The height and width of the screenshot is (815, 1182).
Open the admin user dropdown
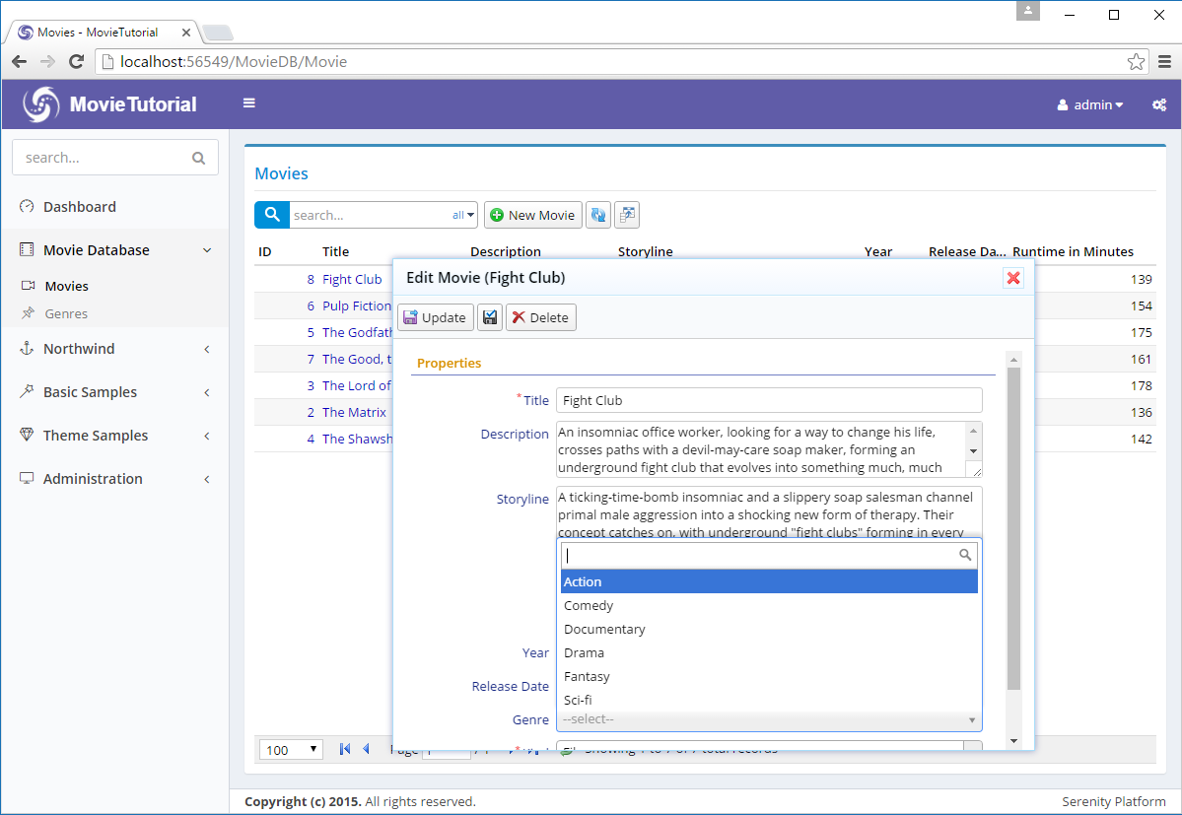[1090, 104]
